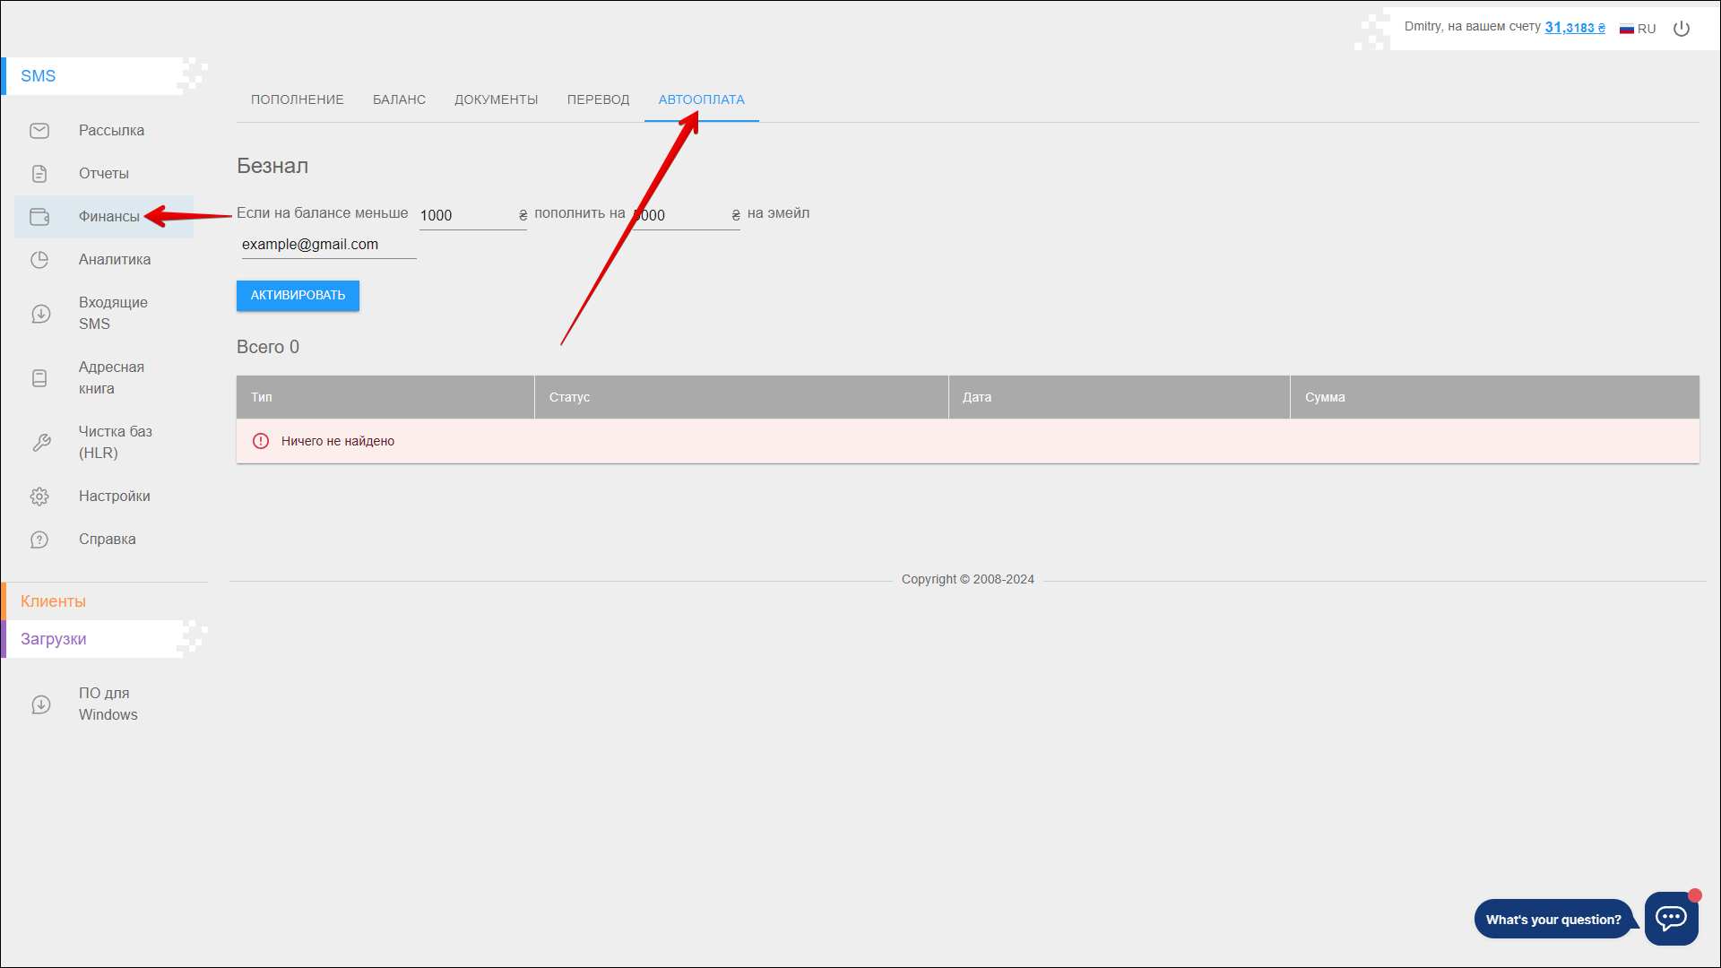Click the Адресная книга book icon
Image resolution: width=1721 pixels, height=968 pixels.
(39, 378)
